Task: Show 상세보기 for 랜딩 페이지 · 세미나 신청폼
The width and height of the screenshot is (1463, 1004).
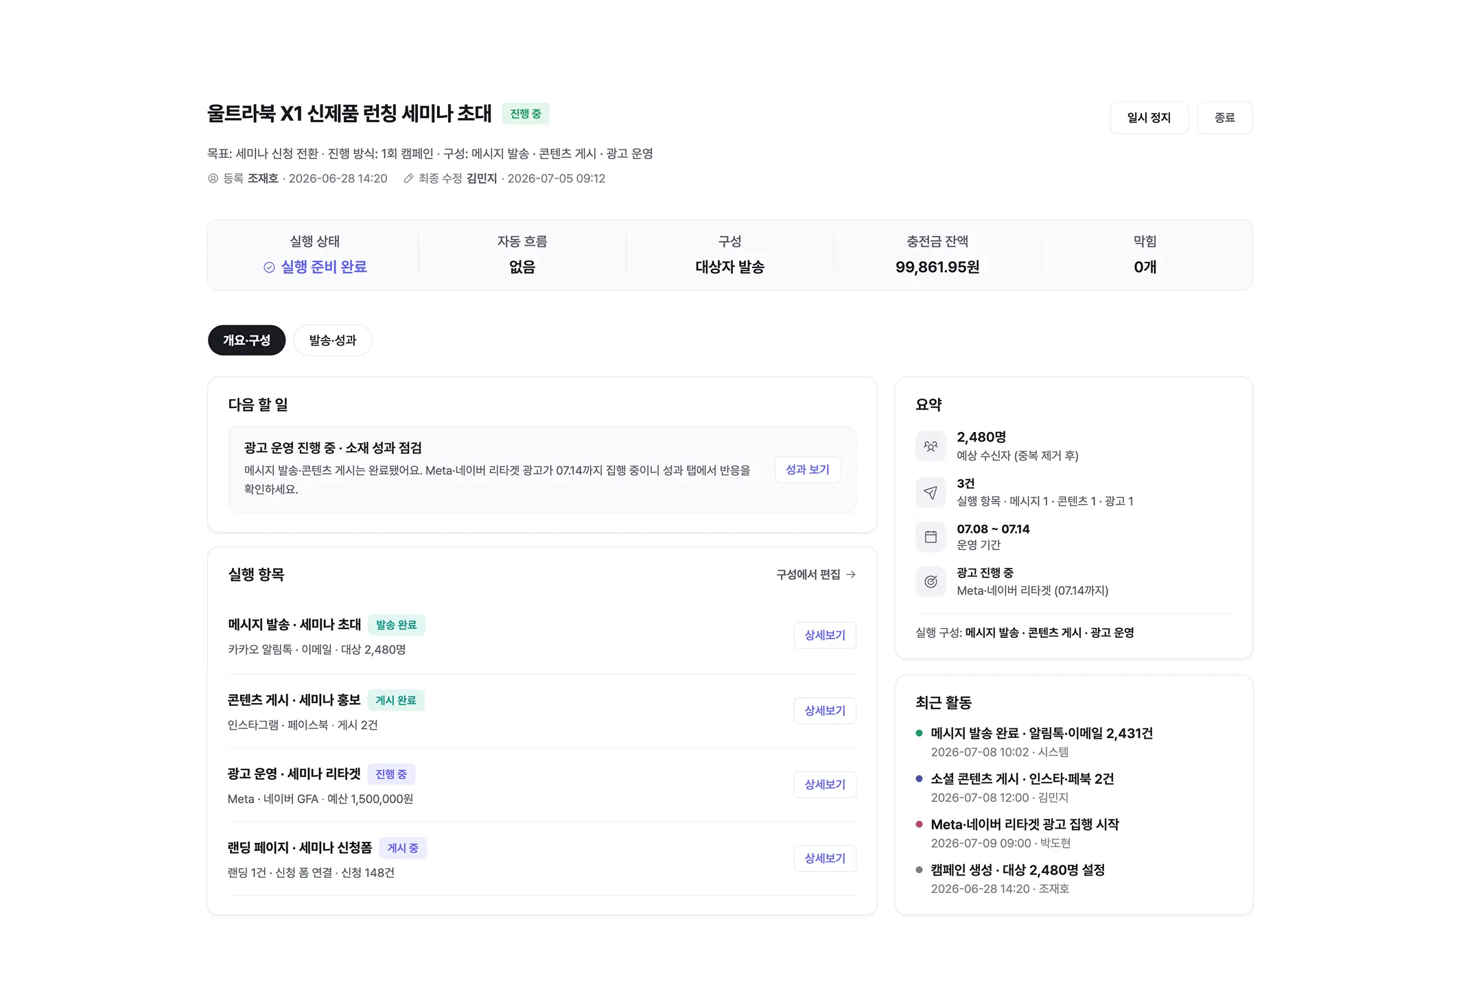Action: tap(825, 859)
